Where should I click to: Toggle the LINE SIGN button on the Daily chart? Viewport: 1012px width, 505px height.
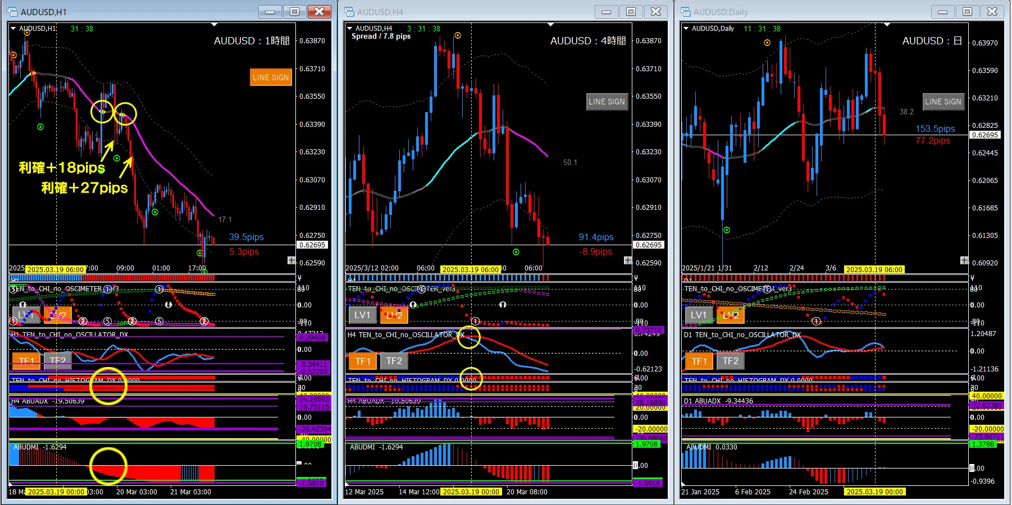coord(943,102)
